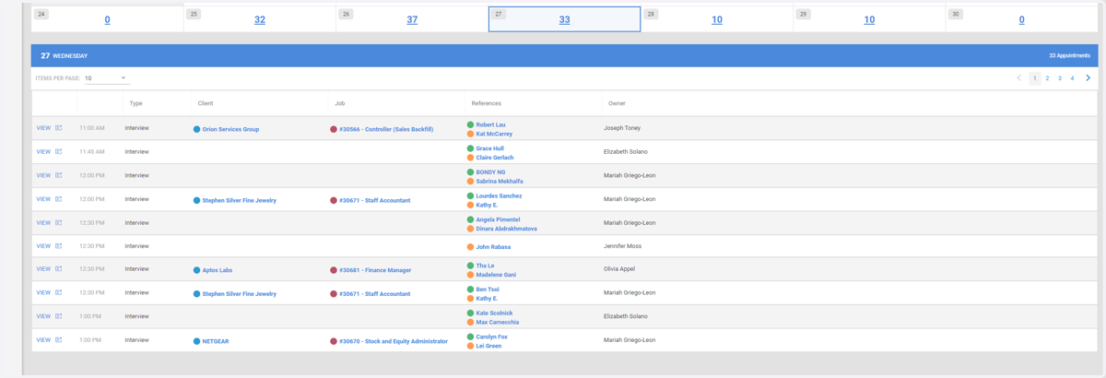Viewport: 1106px width, 378px height.
Task: Click the green reference dot beside Robert Lau
Action: 470,124
